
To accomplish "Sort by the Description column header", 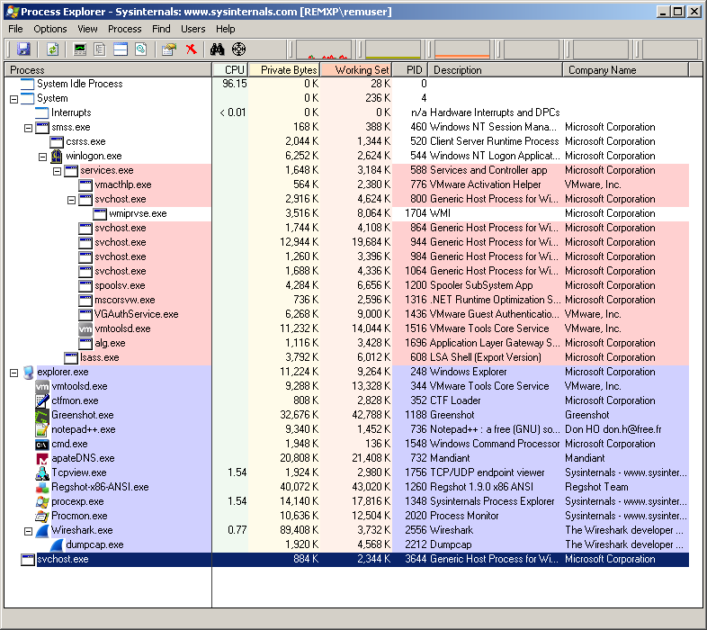I will tap(495, 70).
